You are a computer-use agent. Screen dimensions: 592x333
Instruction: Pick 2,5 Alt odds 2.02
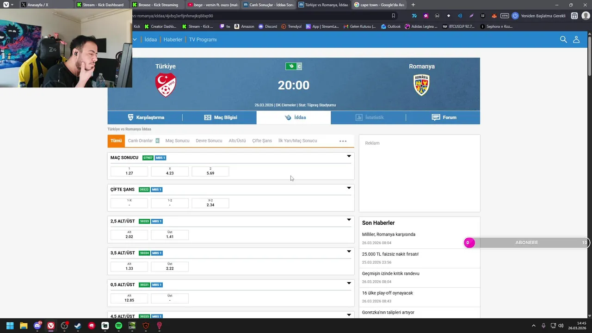129,235
